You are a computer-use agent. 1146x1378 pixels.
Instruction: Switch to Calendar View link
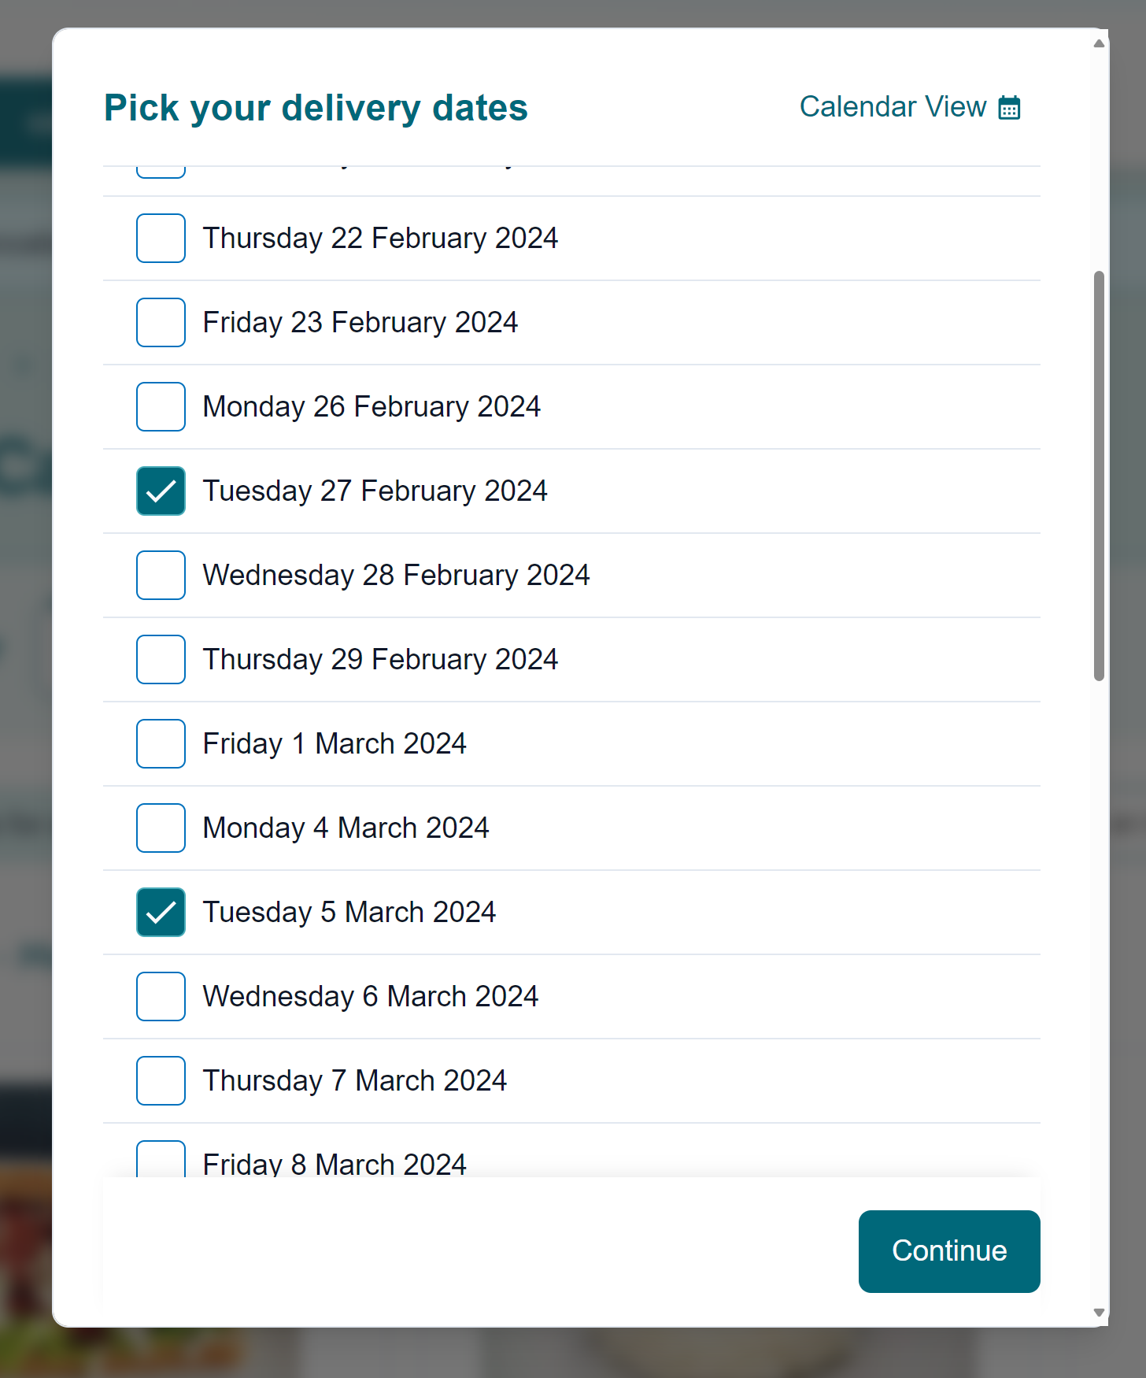tap(910, 107)
